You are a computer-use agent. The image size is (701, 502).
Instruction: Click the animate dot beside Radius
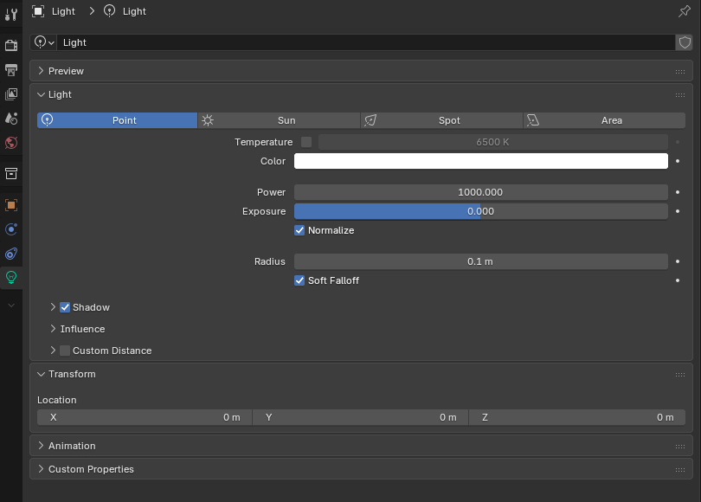tap(678, 261)
